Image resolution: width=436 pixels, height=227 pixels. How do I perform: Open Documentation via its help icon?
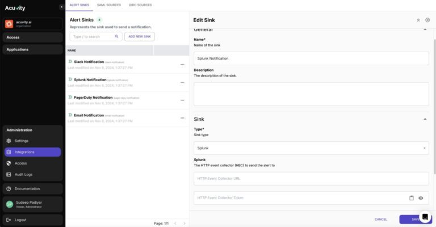(x=9, y=188)
